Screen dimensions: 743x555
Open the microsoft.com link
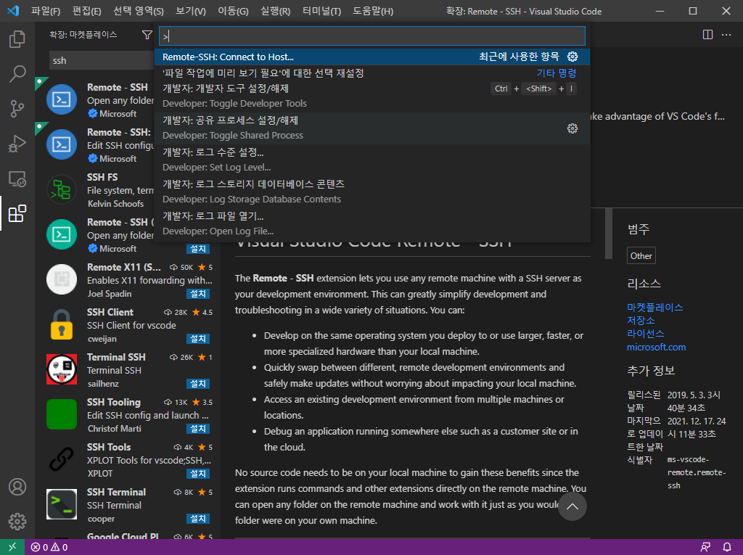point(656,347)
